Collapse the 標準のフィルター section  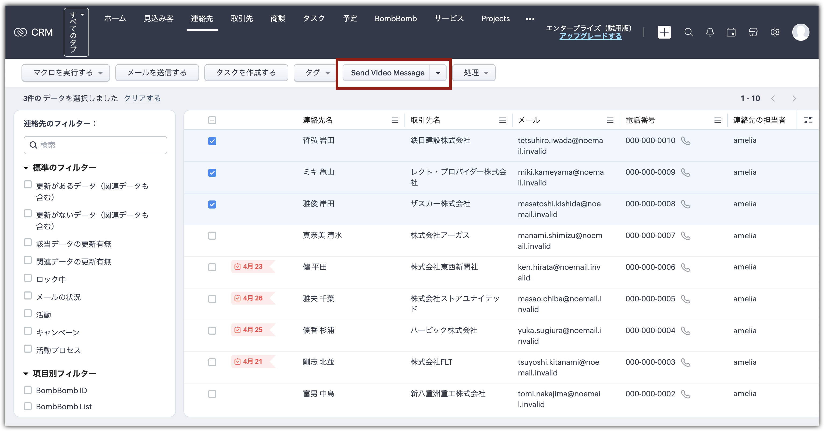click(26, 168)
